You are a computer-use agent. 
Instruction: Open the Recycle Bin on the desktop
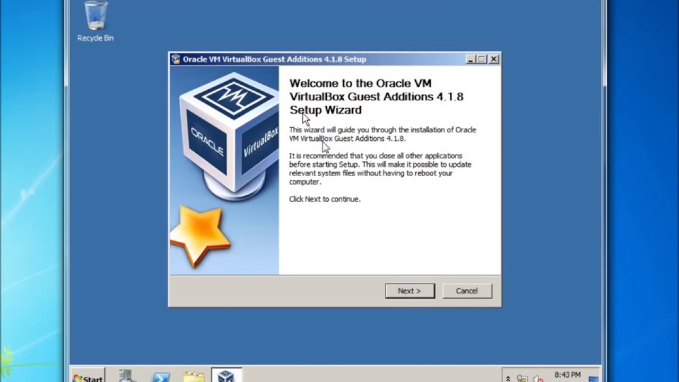[95, 22]
